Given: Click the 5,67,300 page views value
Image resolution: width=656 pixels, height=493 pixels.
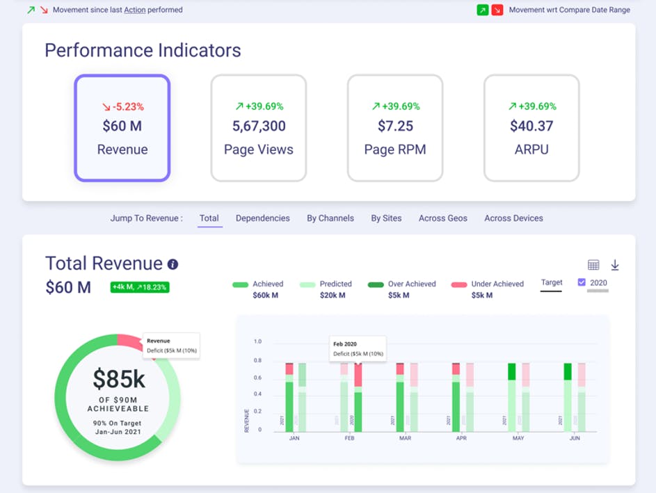Looking at the screenshot, I should coord(259,126).
